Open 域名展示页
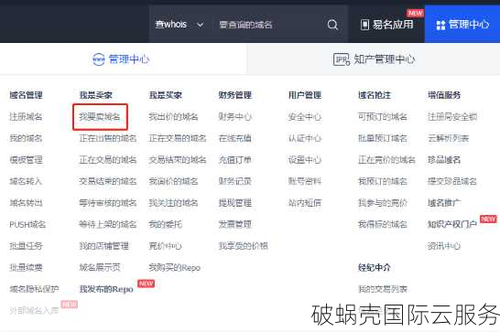The width and height of the screenshot is (500, 332). (x=100, y=267)
